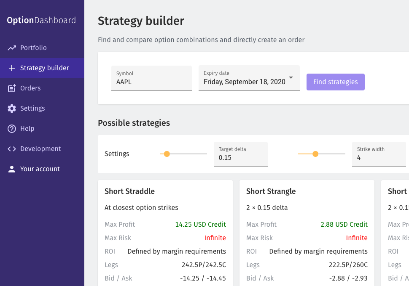
Task: Click the Help question mark icon
Action: [x=11, y=128]
